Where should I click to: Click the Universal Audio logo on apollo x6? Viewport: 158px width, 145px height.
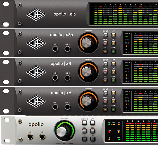point(36,101)
